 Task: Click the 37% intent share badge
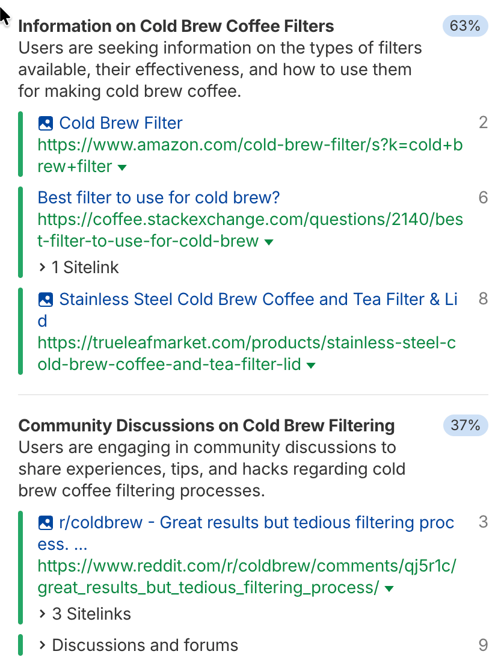point(465,426)
